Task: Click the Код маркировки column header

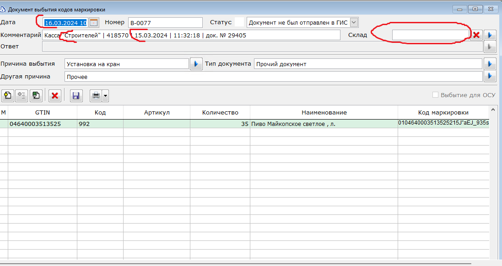Action: (443, 112)
